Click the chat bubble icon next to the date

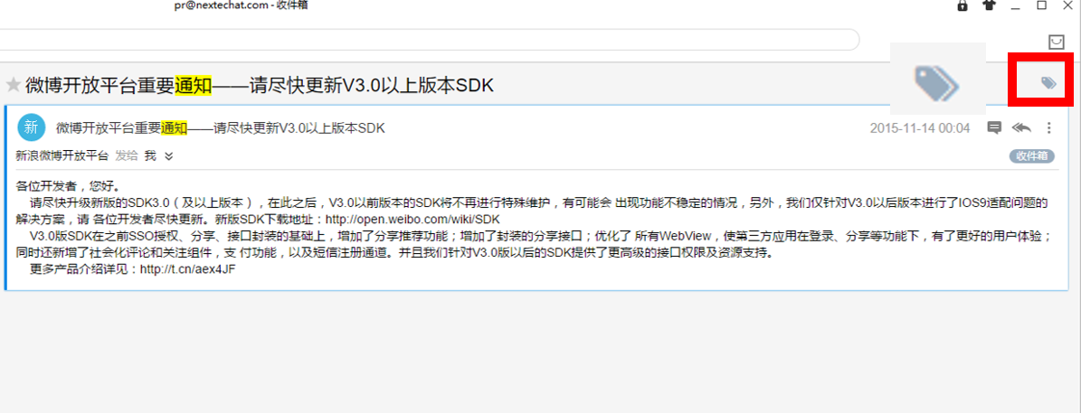tap(993, 127)
